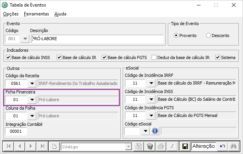
Task: Click the edit record icon
Action: (x=138, y=146)
